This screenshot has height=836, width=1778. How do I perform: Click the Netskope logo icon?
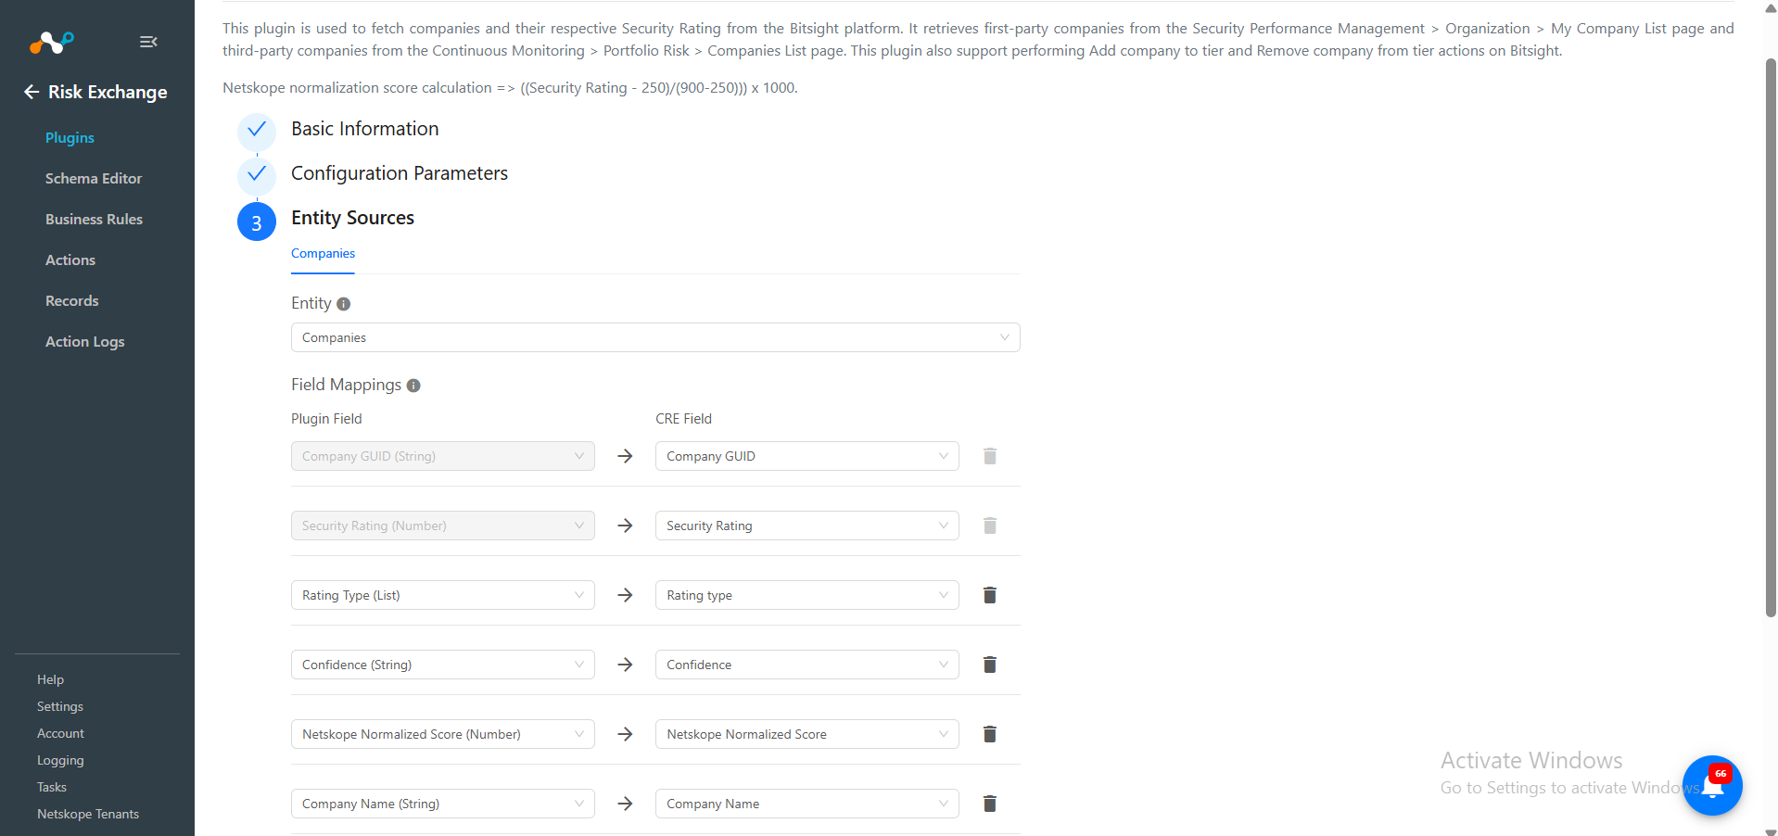[51, 42]
